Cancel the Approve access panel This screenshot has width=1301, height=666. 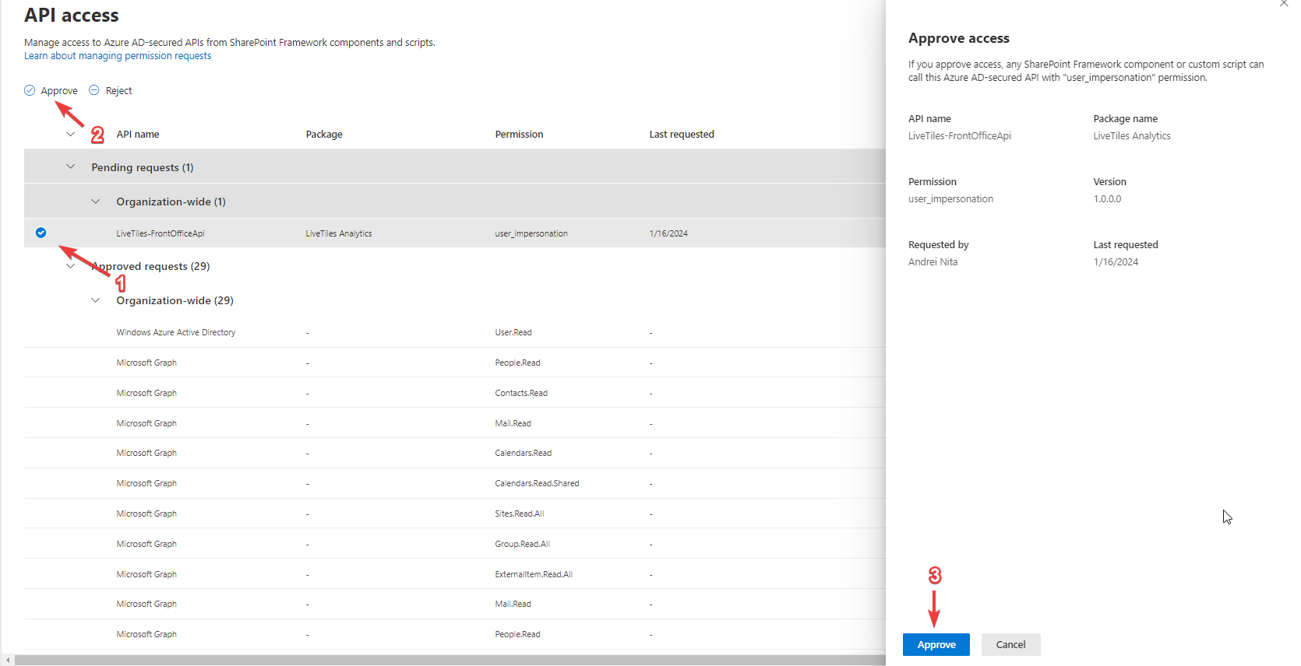tap(1010, 644)
